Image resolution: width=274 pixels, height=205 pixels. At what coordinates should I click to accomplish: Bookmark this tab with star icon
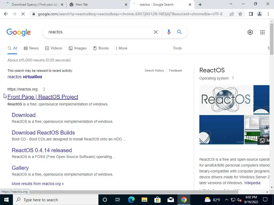[240, 14]
